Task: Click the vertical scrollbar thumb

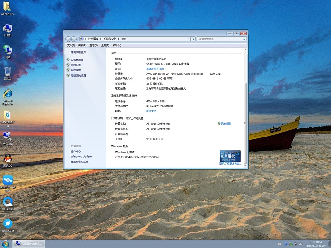Action: (245, 123)
